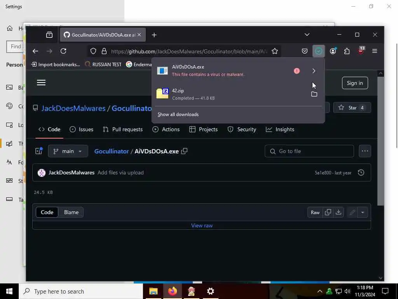Copy raw file contents icon
The width and height of the screenshot is (398, 299).
coord(328,212)
